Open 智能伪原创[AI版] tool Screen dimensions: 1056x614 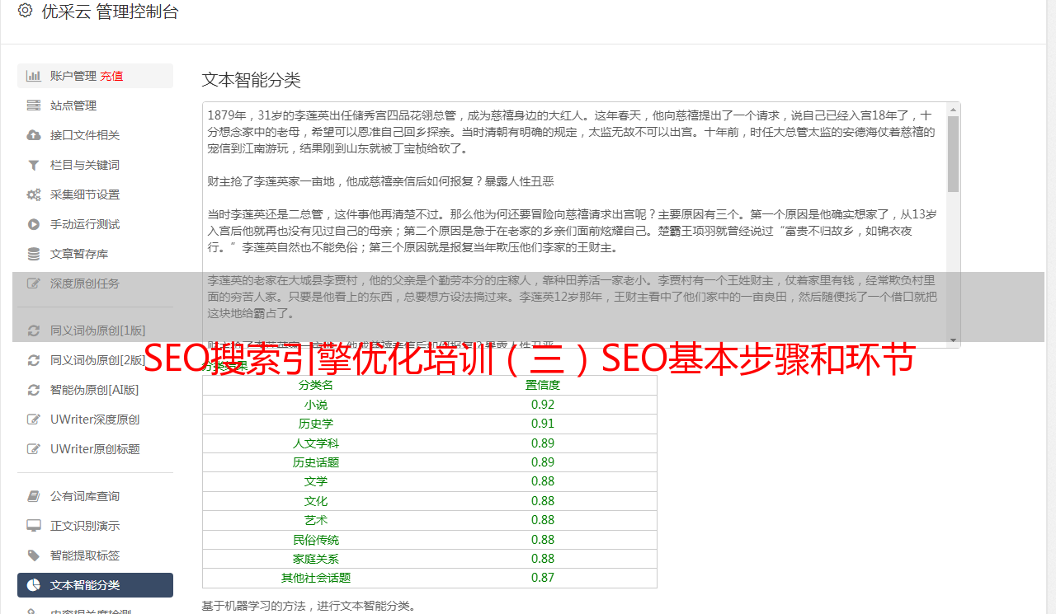coord(94,390)
